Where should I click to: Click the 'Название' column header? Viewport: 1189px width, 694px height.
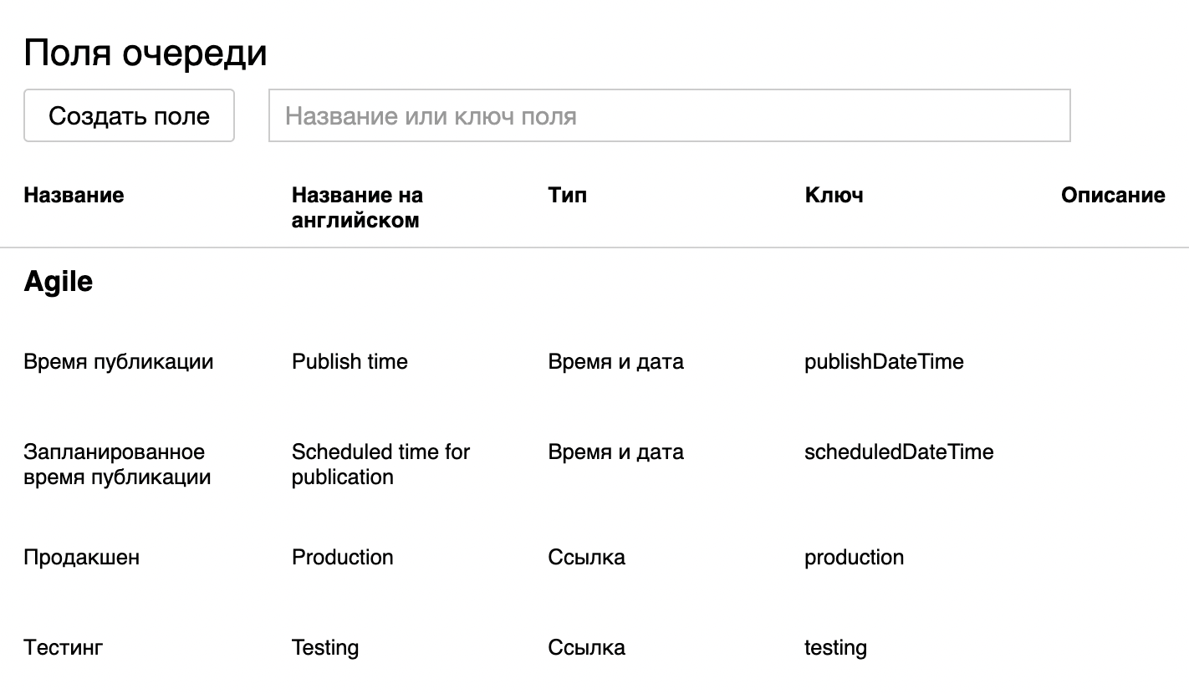[74, 195]
